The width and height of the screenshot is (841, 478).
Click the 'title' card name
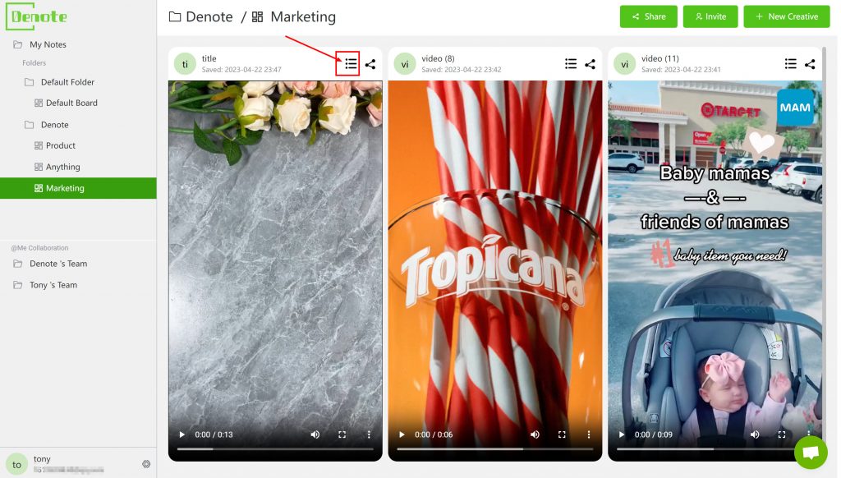point(209,58)
